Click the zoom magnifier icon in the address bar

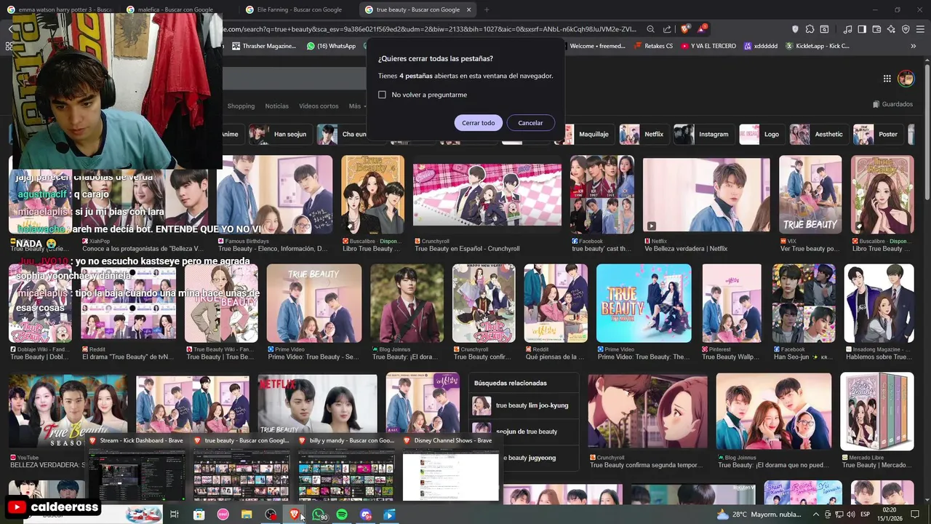pyautogui.click(x=650, y=29)
